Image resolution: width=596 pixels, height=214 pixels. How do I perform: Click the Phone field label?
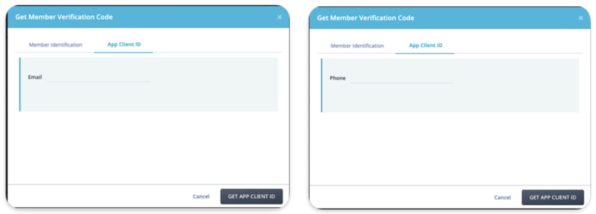(x=337, y=78)
